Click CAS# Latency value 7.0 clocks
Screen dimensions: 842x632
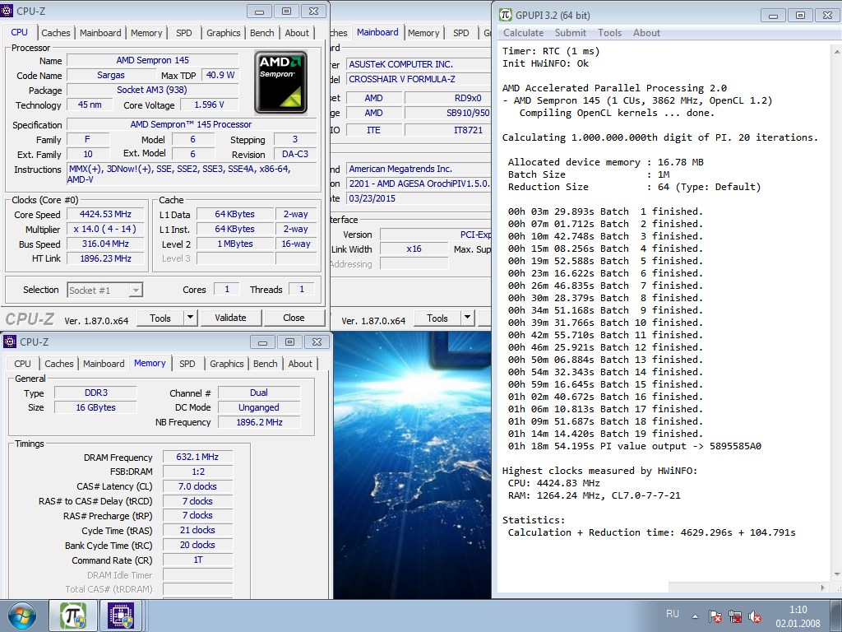coord(197,486)
